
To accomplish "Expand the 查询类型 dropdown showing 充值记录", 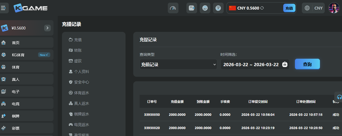I will click(x=178, y=64).
